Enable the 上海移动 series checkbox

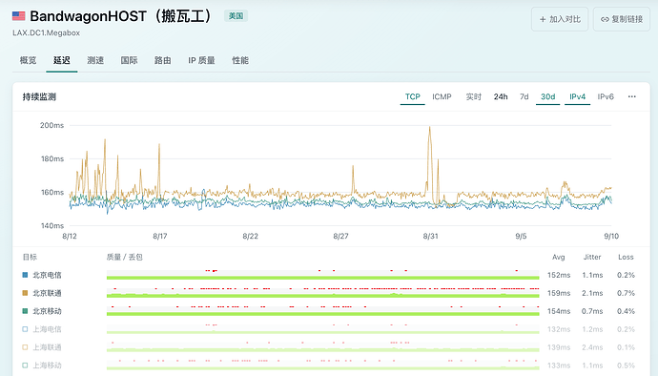[x=25, y=366]
